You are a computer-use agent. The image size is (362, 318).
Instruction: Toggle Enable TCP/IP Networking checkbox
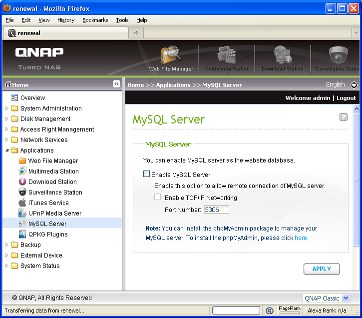point(157,197)
